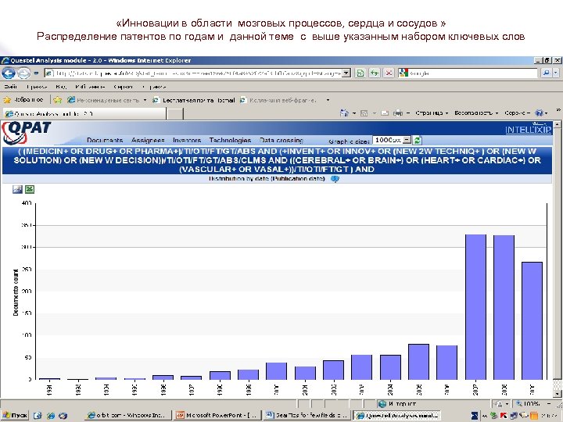This screenshot has height=422, width=563.
Task: Click the magnifier search button
Action: tap(546, 73)
